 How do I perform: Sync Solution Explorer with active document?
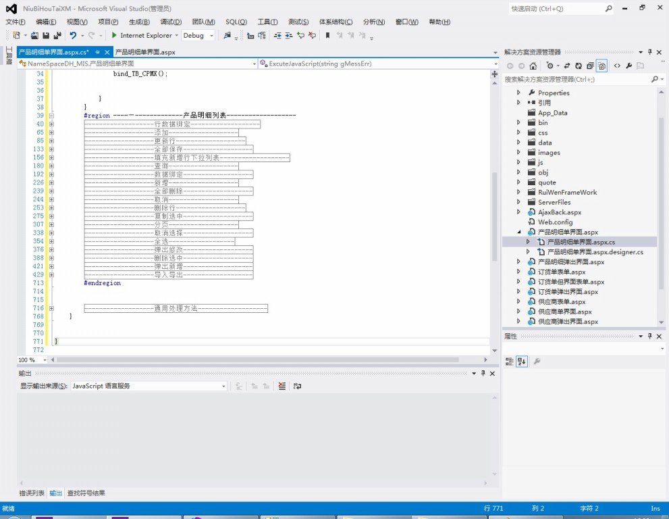click(567, 66)
